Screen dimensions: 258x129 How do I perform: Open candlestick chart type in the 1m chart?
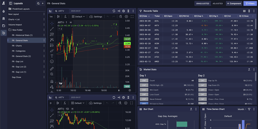(58, 17)
